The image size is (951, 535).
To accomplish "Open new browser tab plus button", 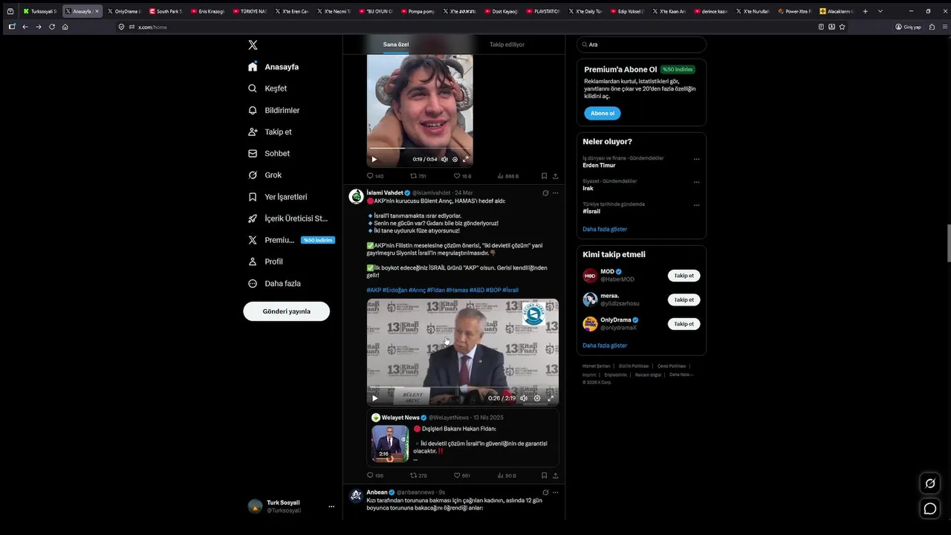I will coord(865,11).
